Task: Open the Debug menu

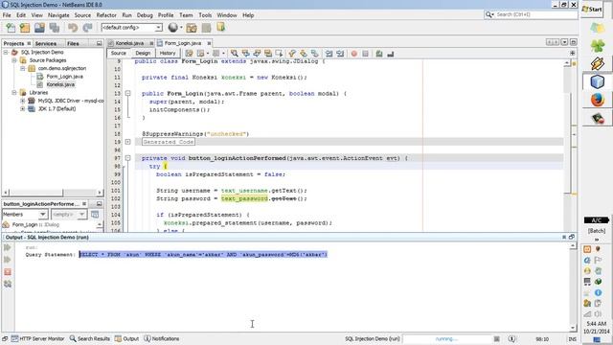Action: click(145, 15)
